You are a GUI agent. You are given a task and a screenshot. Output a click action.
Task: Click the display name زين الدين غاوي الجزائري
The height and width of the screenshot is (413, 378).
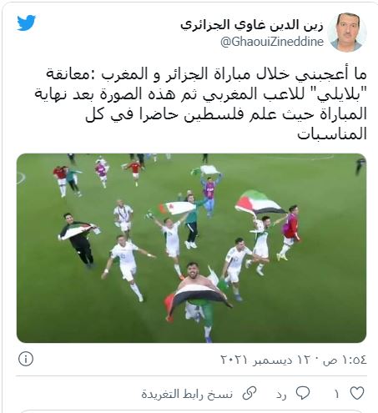pyautogui.click(x=252, y=25)
